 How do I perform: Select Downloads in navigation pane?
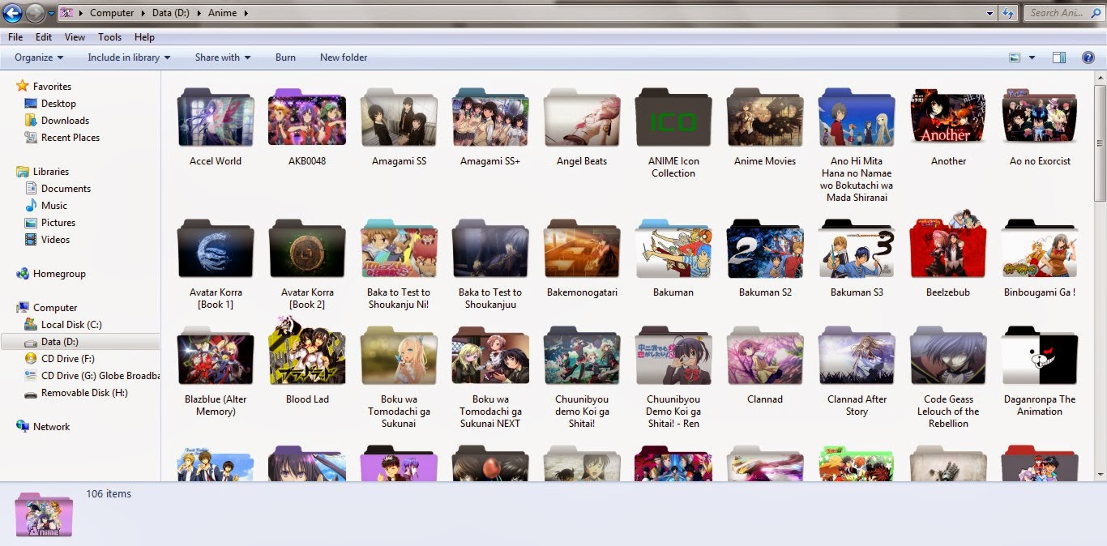pos(65,121)
